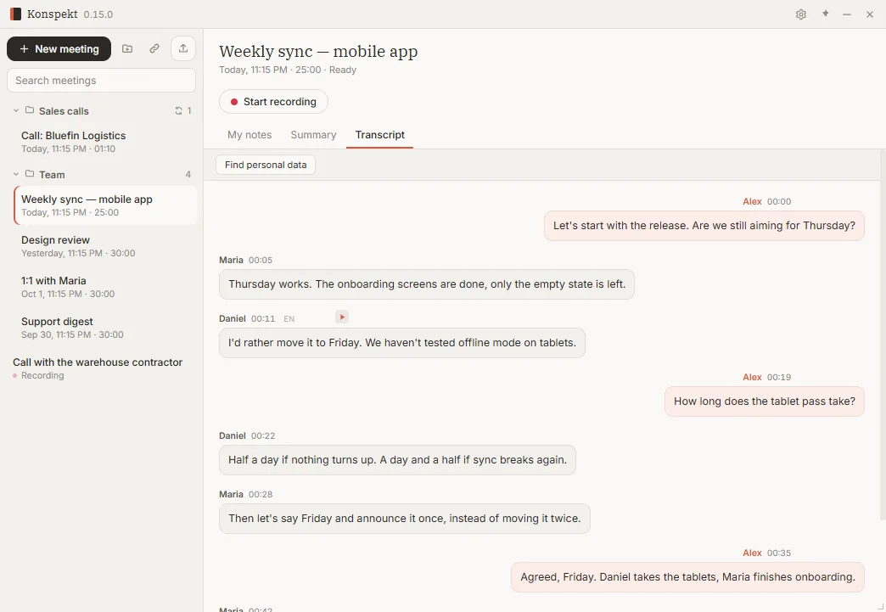Focus the Search meetings field
This screenshot has height=612, width=886.
click(x=101, y=81)
